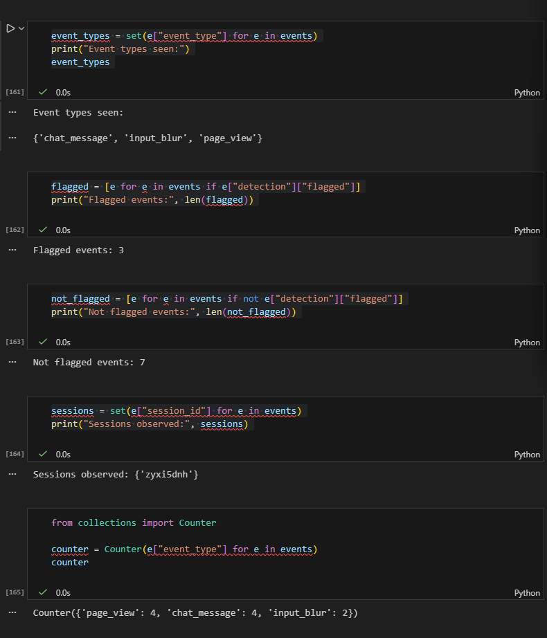Run the event_types cell with play button
The height and width of the screenshot is (638, 547).
point(10,28)
